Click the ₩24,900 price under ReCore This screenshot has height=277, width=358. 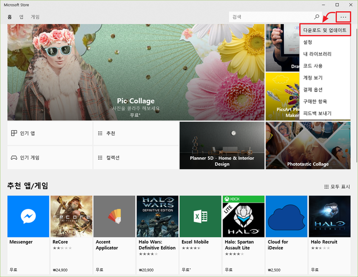60,270
